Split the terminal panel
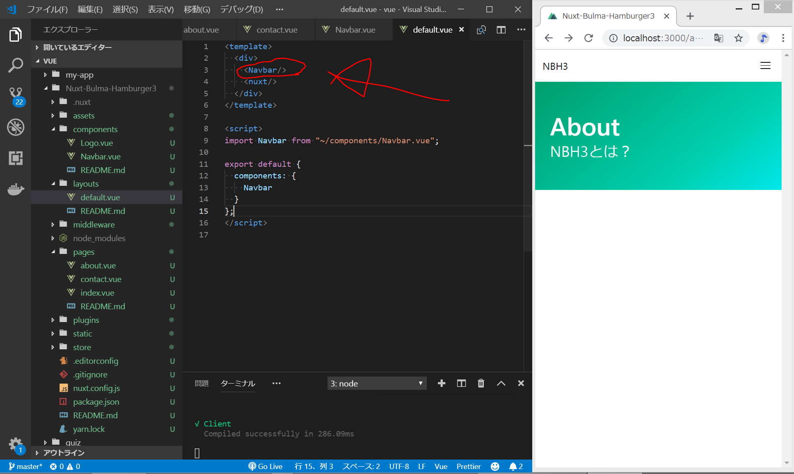Viewport: 794px width, 474px height. (462, 383)
